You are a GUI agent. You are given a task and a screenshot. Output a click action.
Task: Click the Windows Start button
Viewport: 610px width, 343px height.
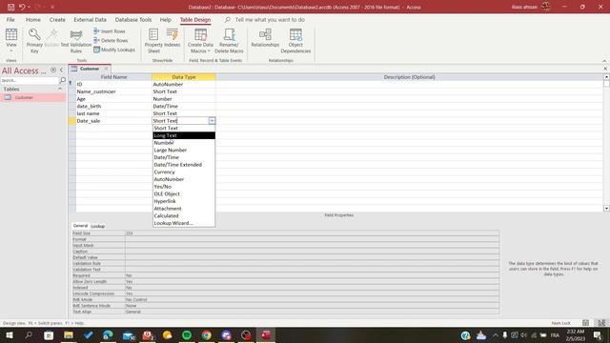10,334
